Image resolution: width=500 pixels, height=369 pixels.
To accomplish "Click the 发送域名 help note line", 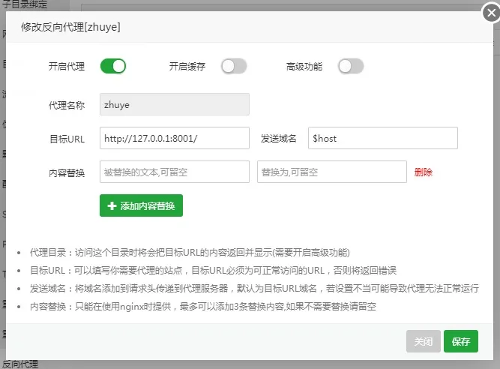I will point(254,288).
